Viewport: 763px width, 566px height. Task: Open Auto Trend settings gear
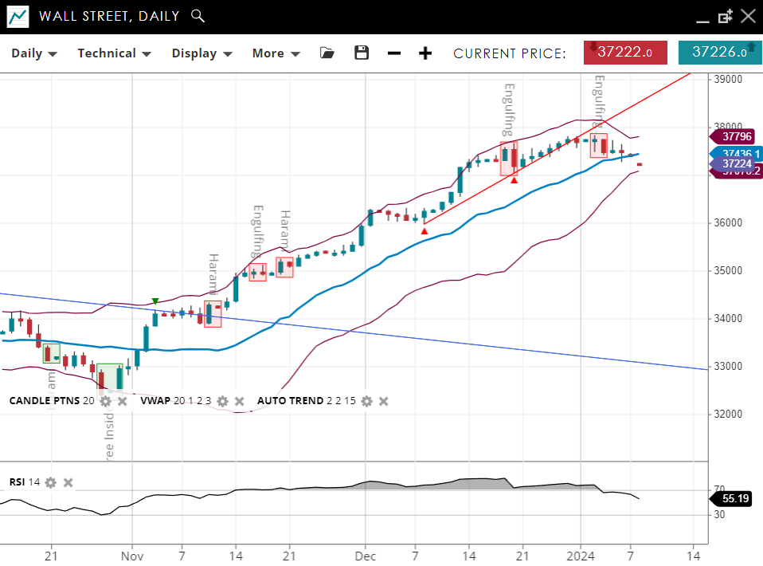click(366, 401)
